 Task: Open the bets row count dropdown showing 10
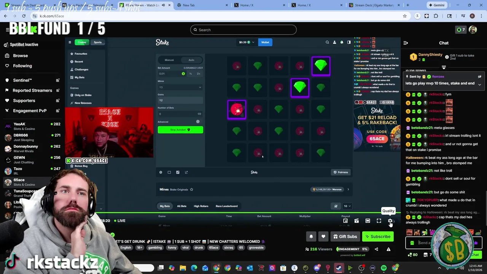pyautogui.click(x=347, y=206)
